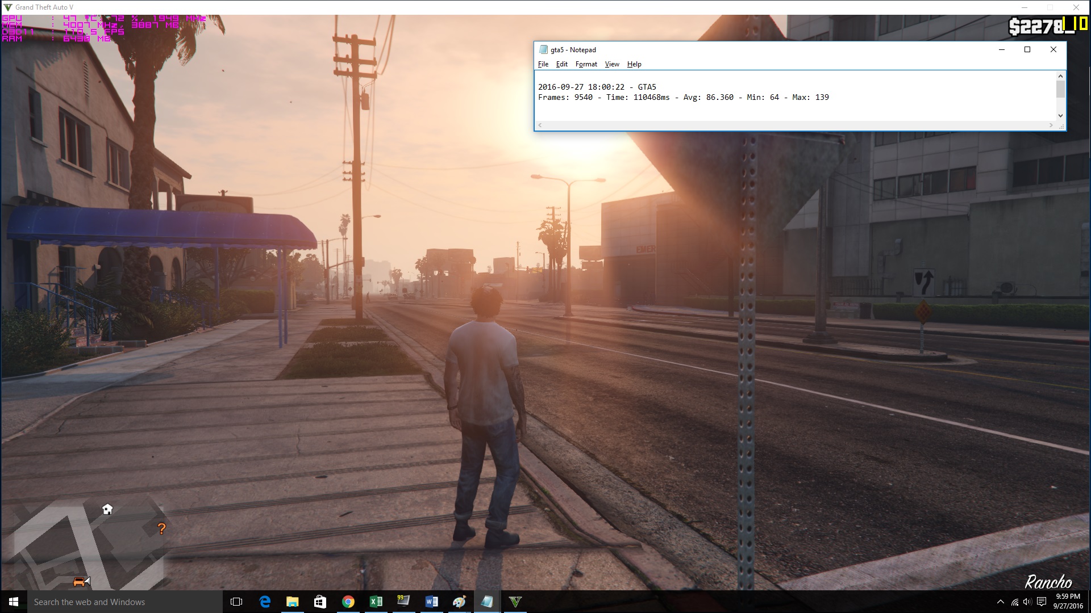Open the Windows Store from the taskbar

coord(320,602)
